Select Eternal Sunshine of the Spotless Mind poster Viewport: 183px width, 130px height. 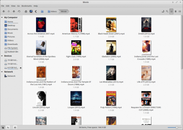tap(41, 48)
